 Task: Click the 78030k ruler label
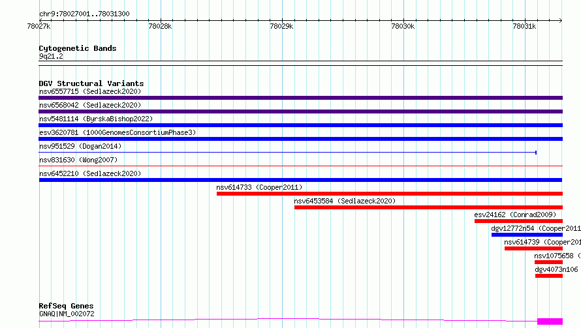[403, 26]
